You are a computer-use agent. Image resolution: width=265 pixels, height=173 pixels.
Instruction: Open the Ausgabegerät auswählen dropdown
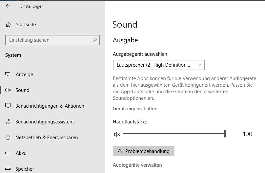click(158, 65)
